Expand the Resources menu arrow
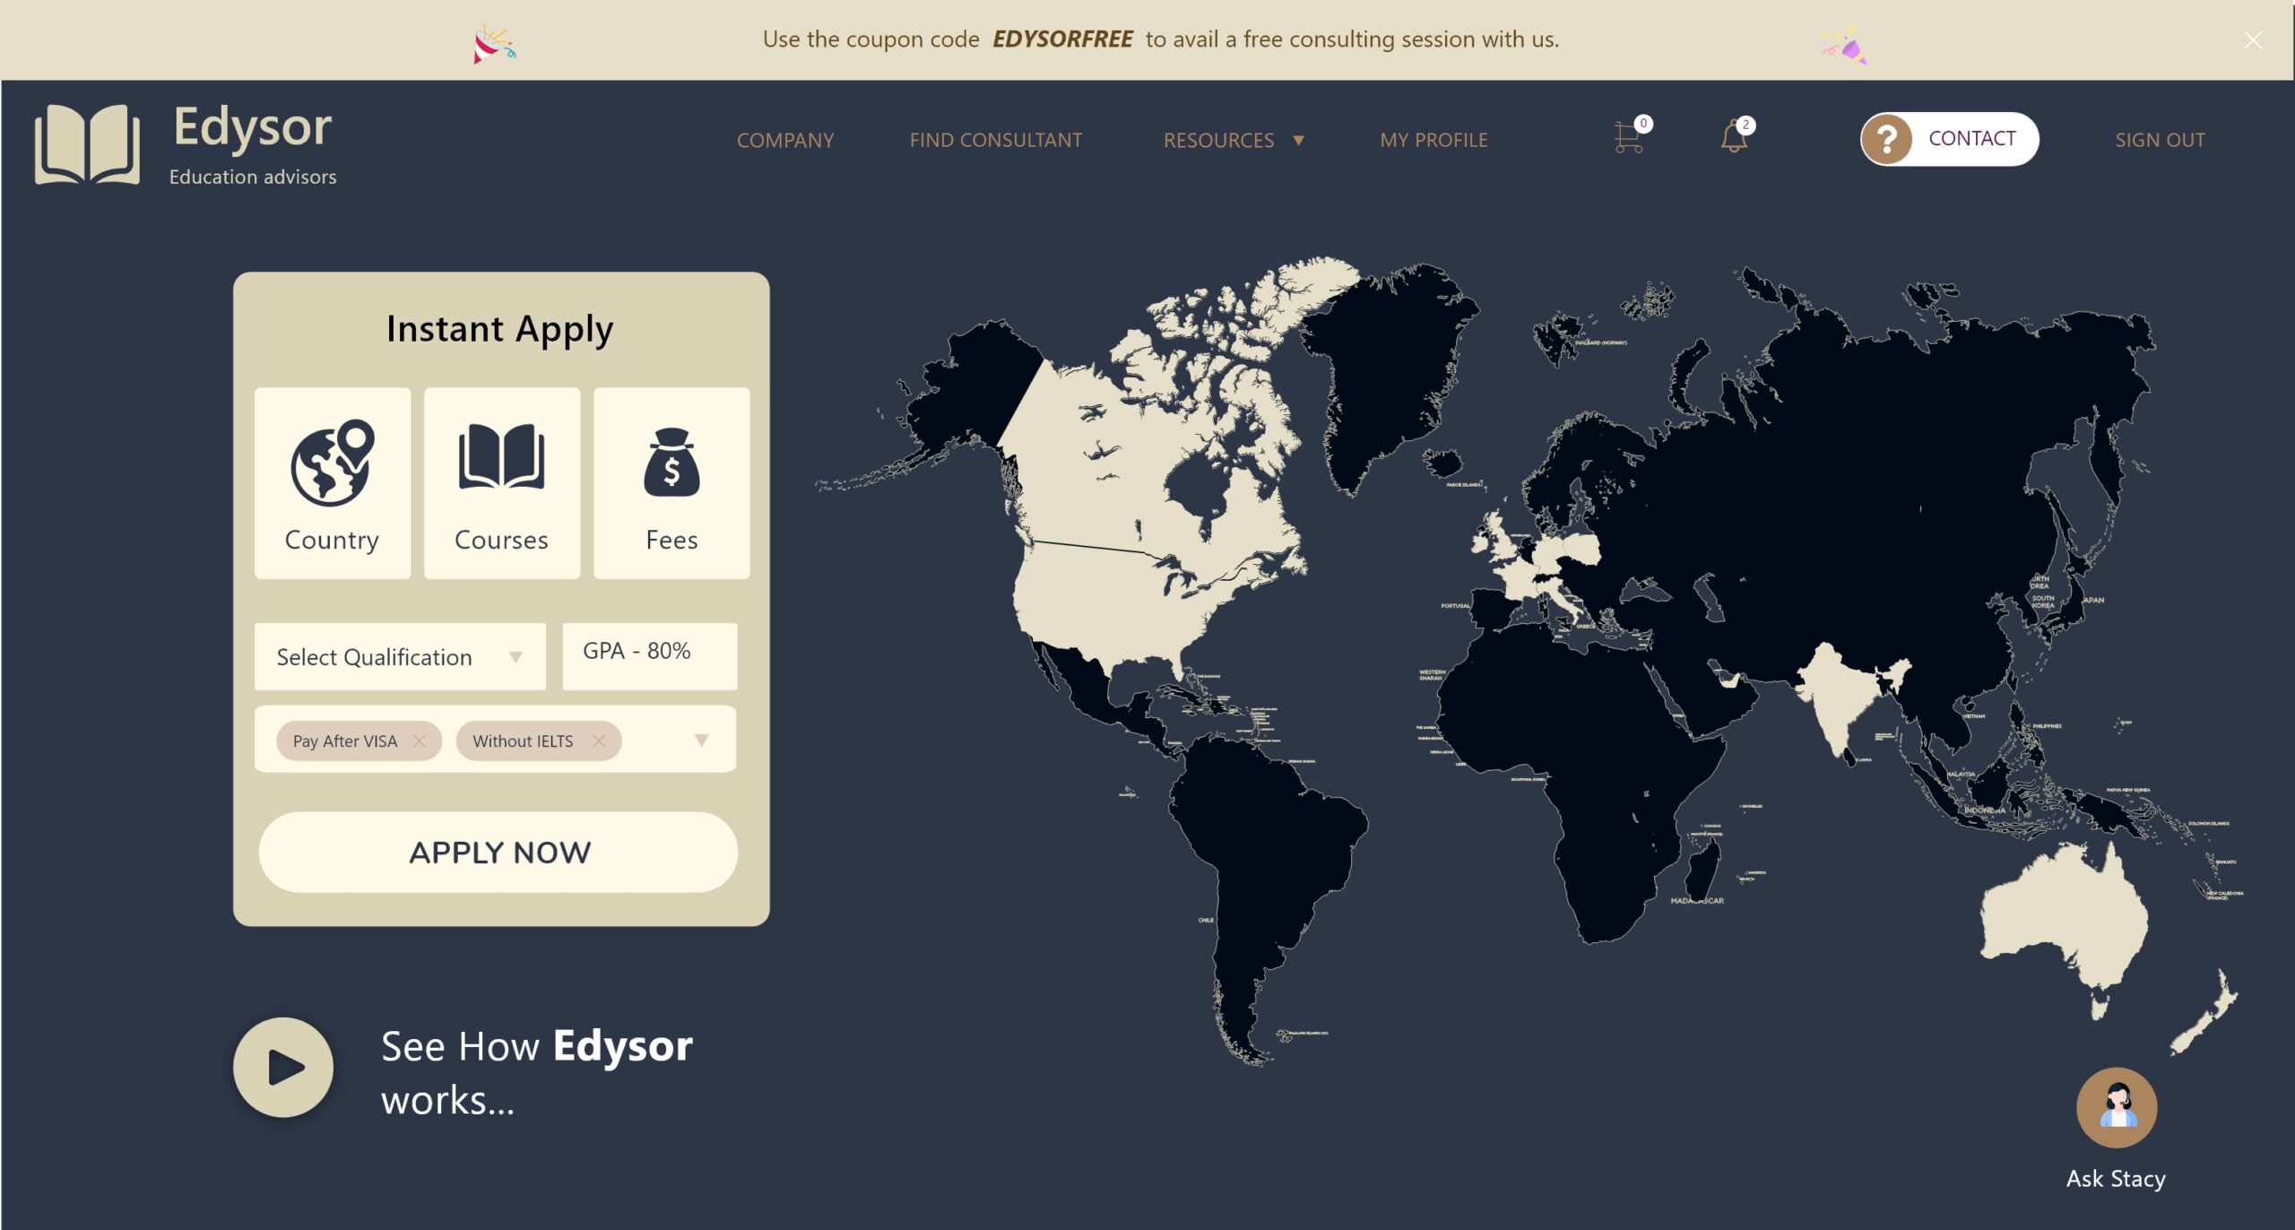 pos(1298,140)
